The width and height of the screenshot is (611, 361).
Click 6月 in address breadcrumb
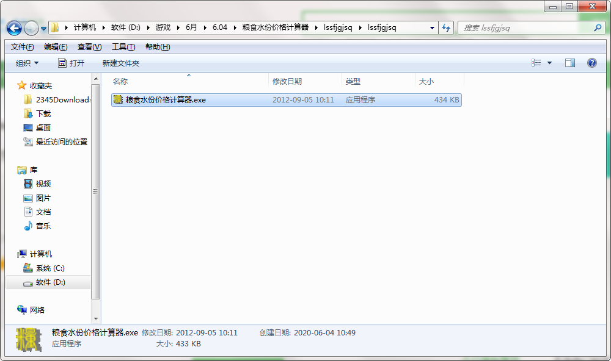tap(191, 27)
